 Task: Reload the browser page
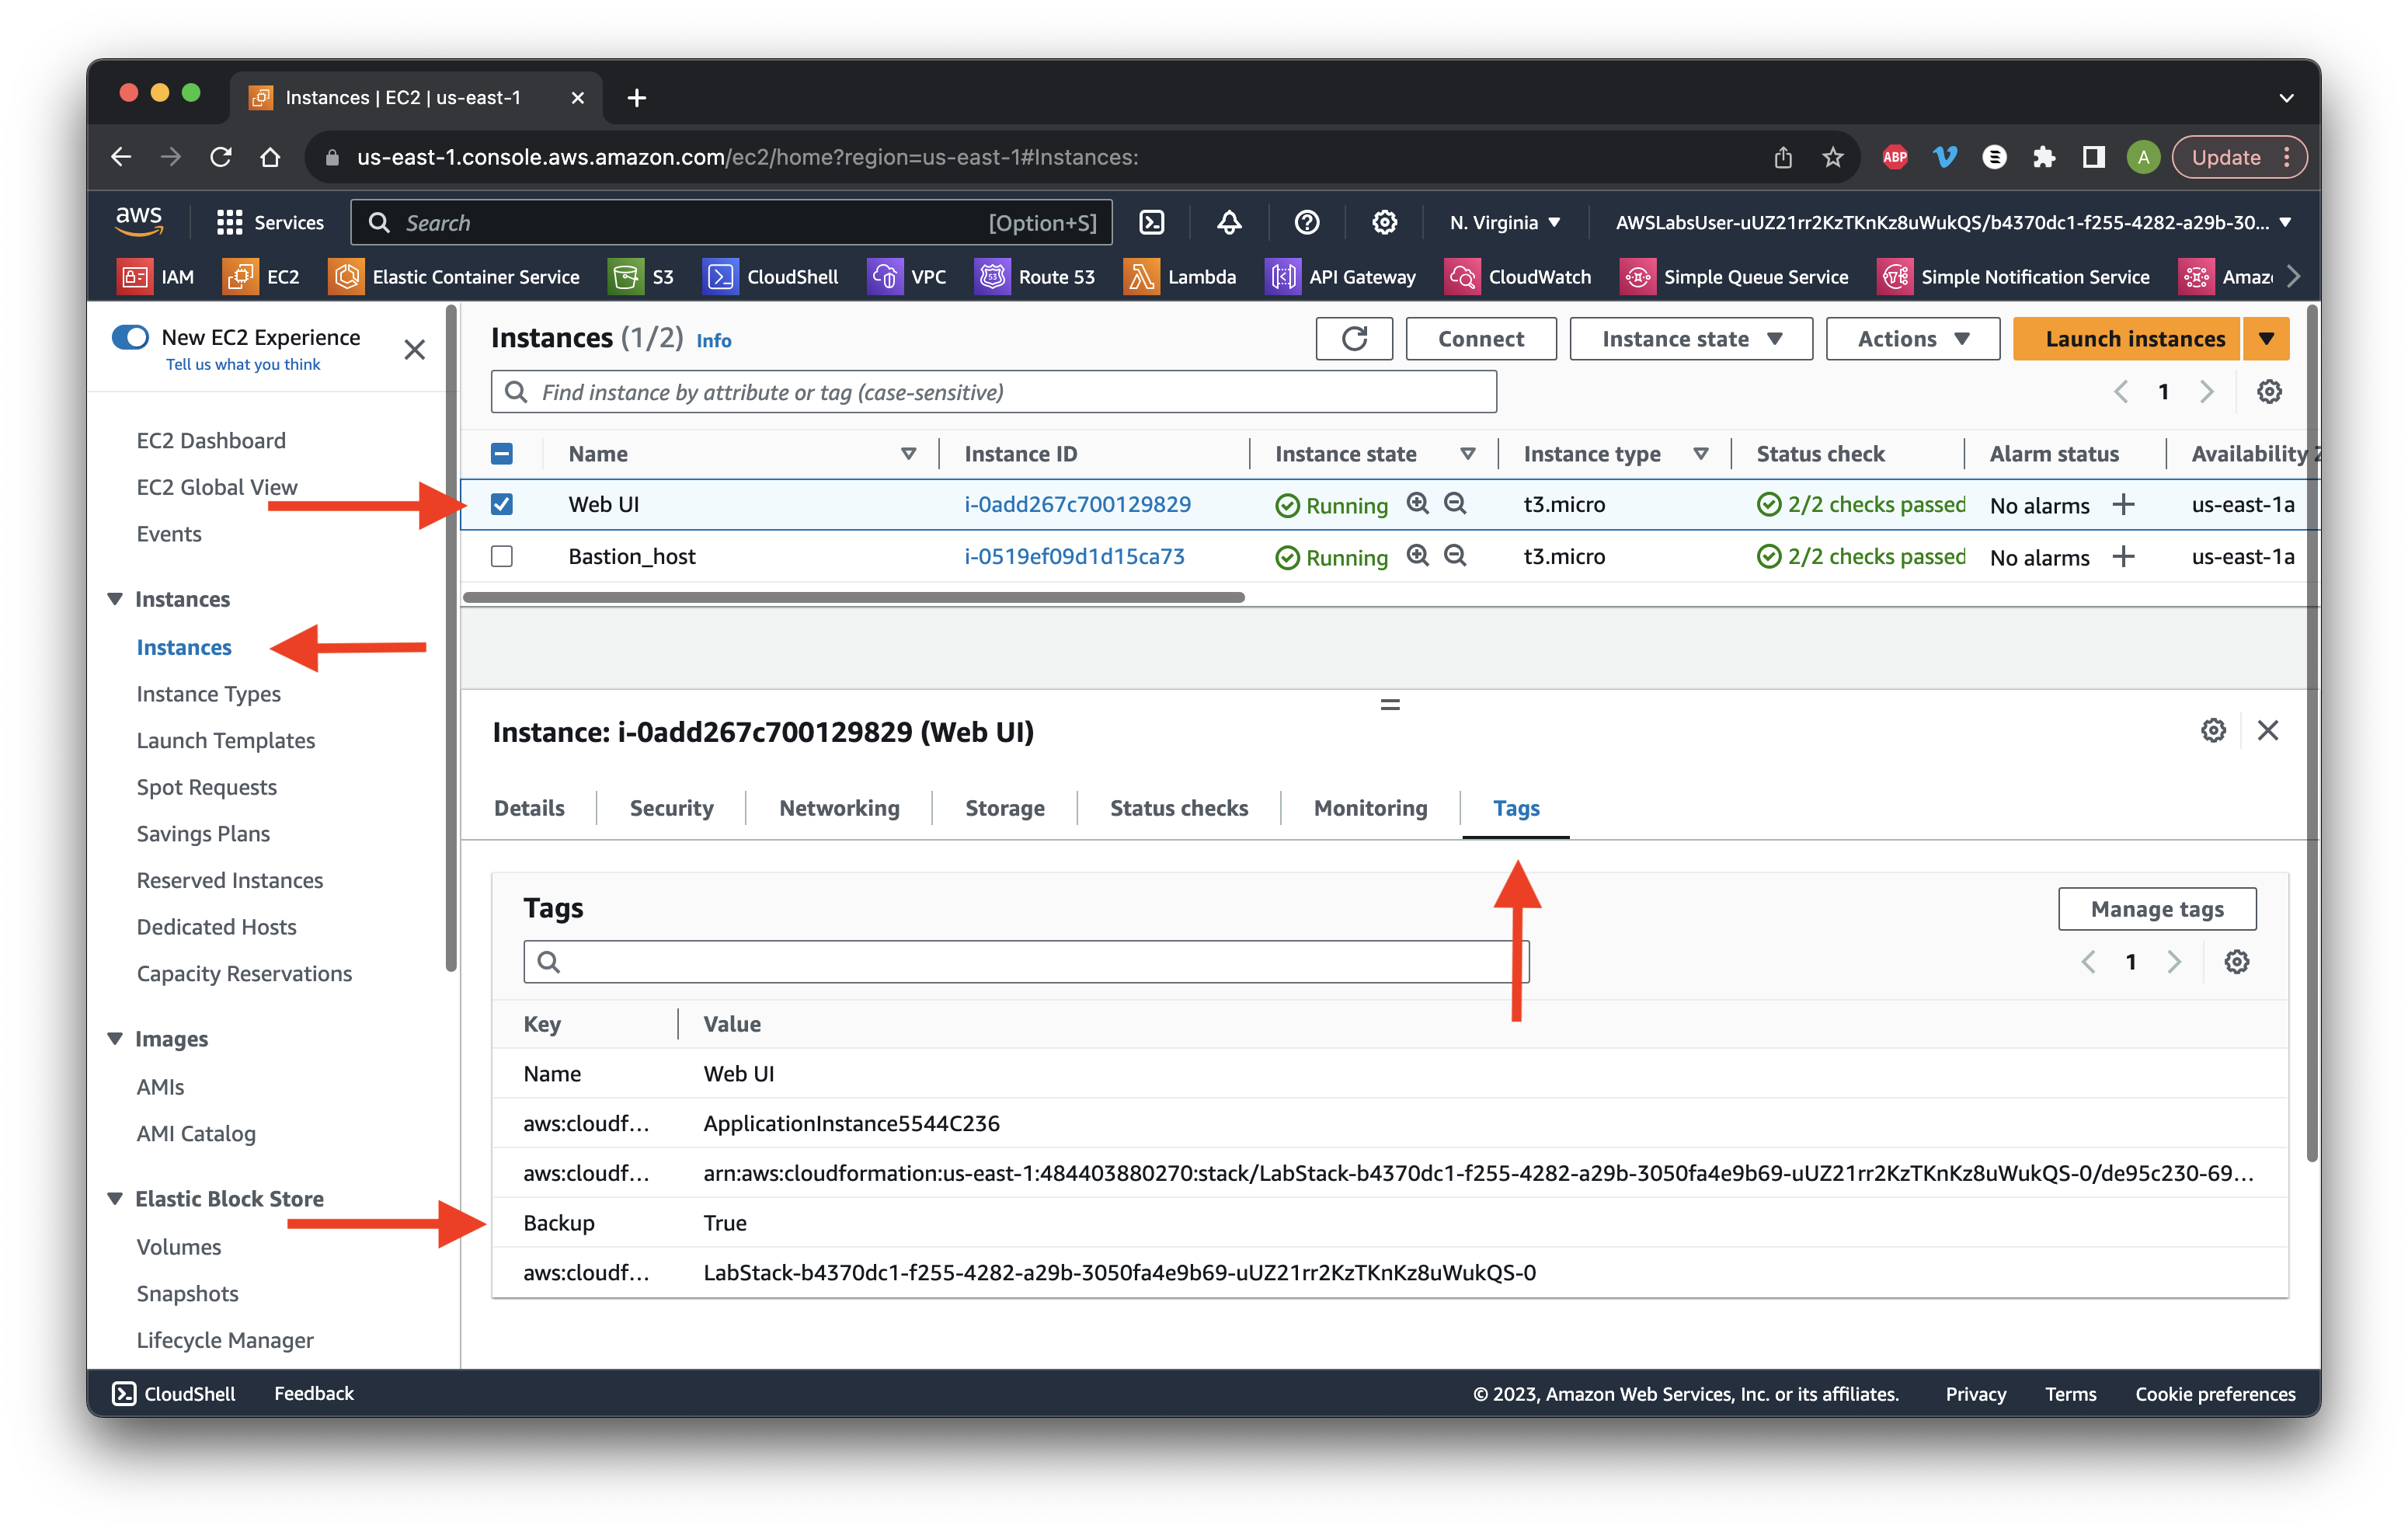(x=221, y=157)
